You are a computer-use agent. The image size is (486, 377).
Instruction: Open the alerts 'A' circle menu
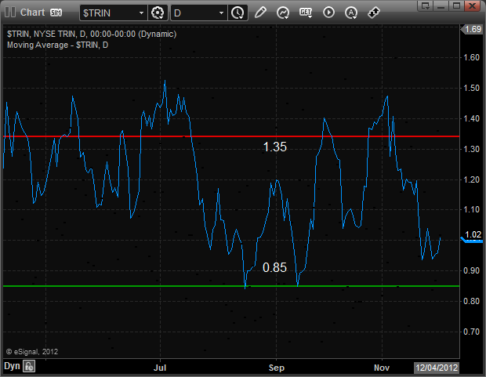351,13
